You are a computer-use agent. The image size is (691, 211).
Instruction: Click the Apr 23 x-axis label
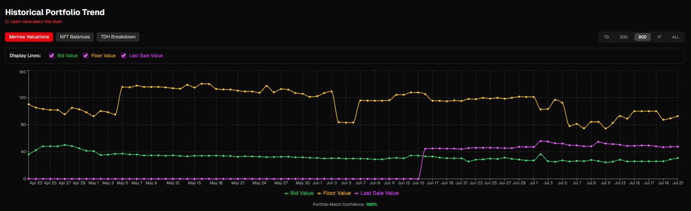pyautogui.click(x=36, y=182)
